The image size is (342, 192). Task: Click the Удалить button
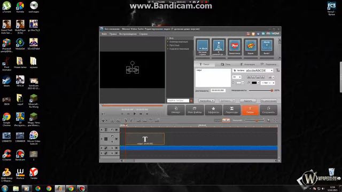[x=248, y=101]
